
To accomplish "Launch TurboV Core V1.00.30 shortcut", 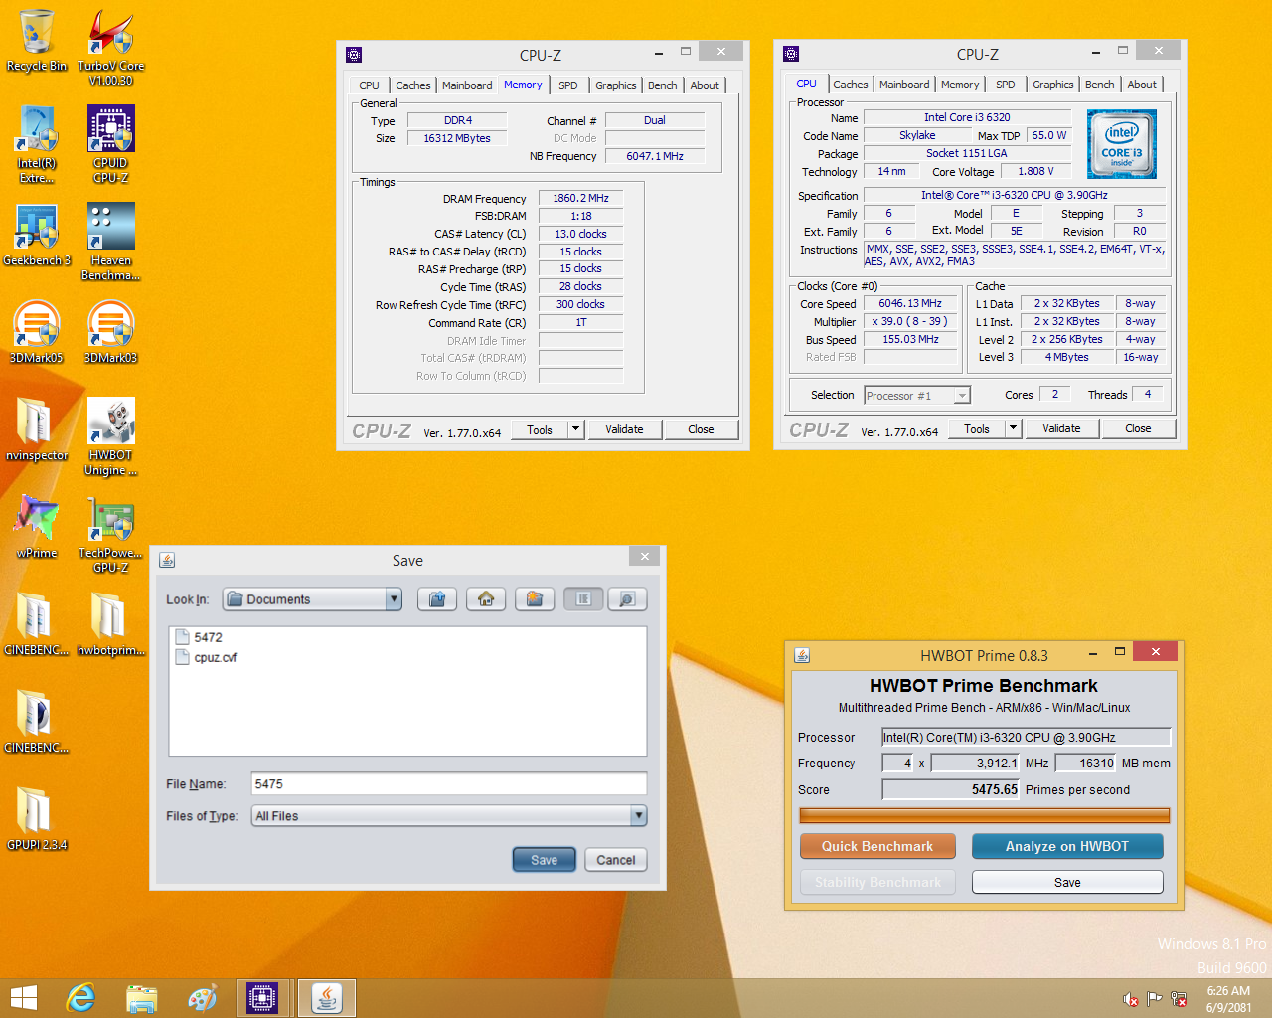I will coord(110,48).
